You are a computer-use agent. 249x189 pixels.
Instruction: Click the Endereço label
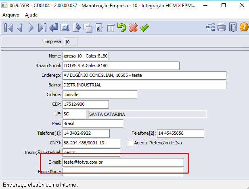(x=51, y=75)
